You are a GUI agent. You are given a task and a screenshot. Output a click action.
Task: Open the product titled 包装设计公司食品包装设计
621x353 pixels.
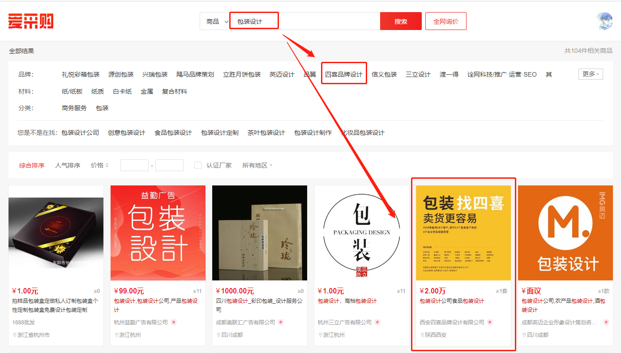coord(452,301)
